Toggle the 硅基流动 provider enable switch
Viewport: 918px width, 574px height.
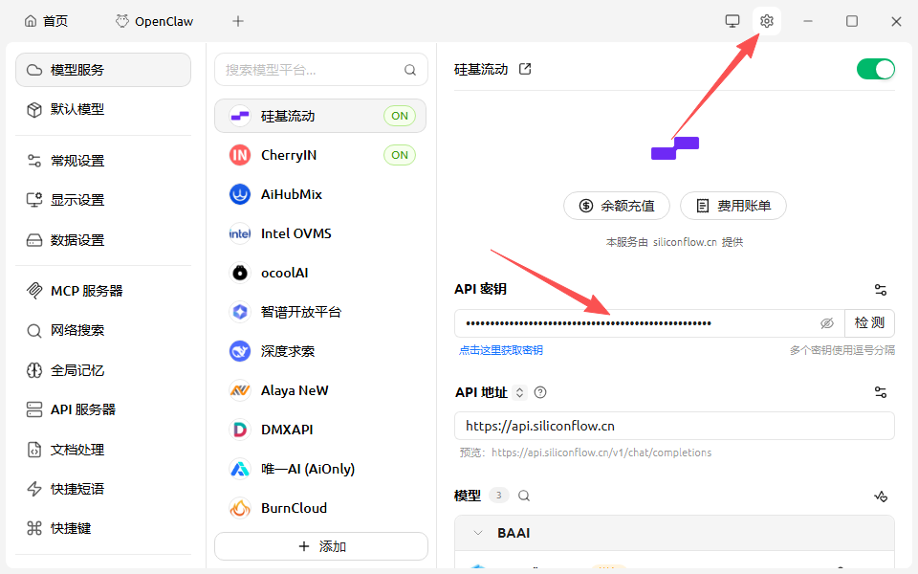875,69
